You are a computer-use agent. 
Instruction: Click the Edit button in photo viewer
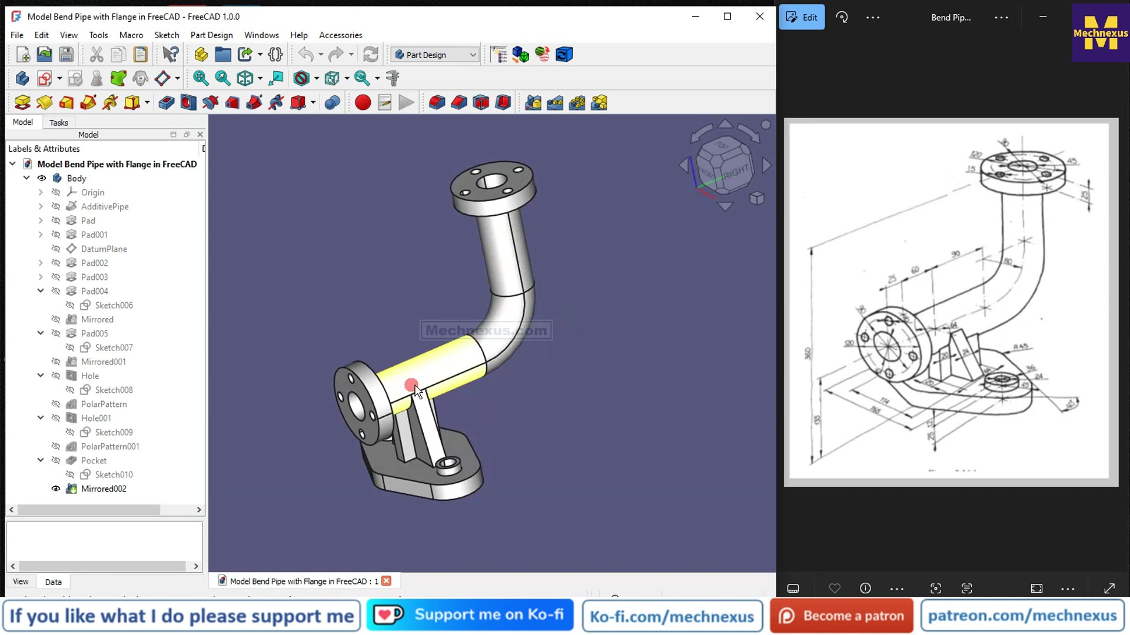pos(802,17)
